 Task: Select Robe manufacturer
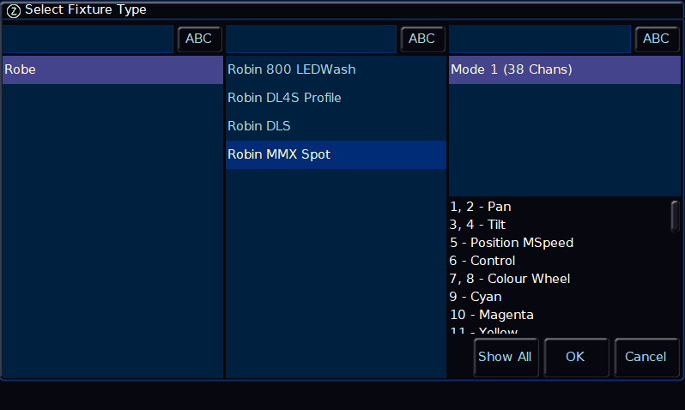(x=112, y=69)
